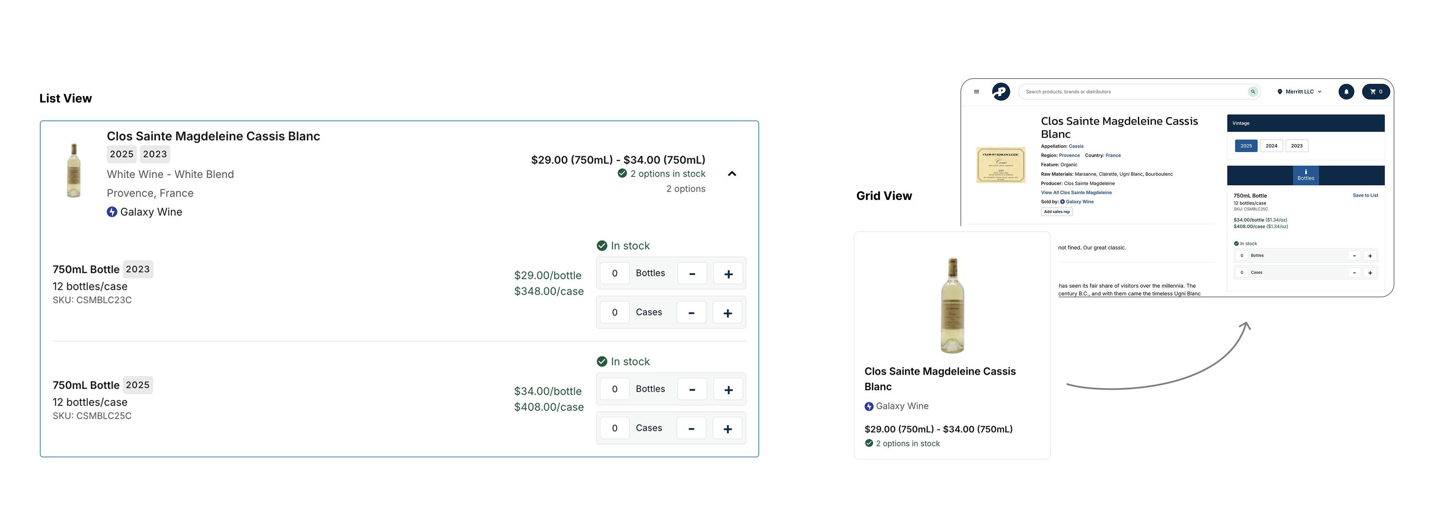This screenshot has width=1449, height=525.
Task: Increase Bottles quantity for 2023 vintage in list view
Action: pos(728,274)
